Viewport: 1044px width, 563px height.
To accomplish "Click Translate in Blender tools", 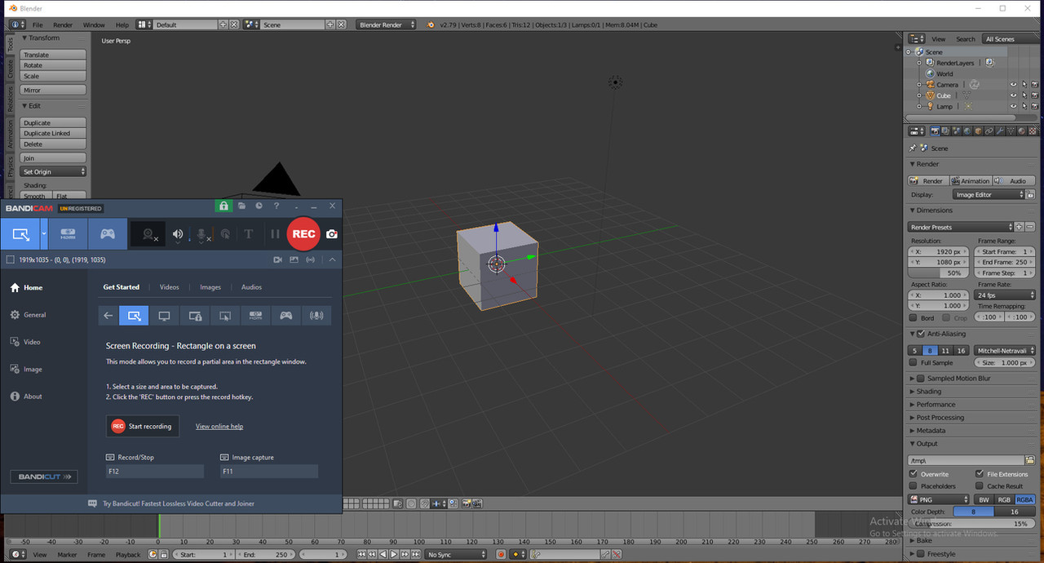I will pos(53,55).
